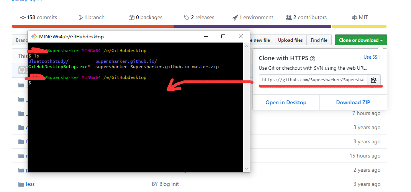This screenshot has height=192, width=411.
Task: Click the Find file button
Action: click(319, 40)
